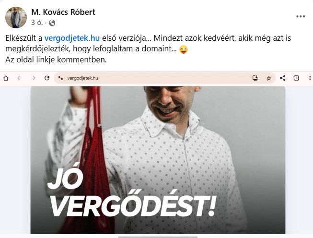Open the post options three-dot menu
The width and height of the screenshot is (313, 238).
coord(301,17)
